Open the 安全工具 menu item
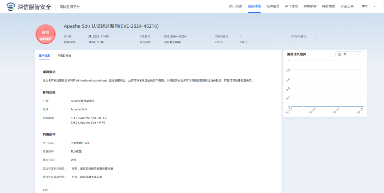384x193 pixels. coord(347,6)
